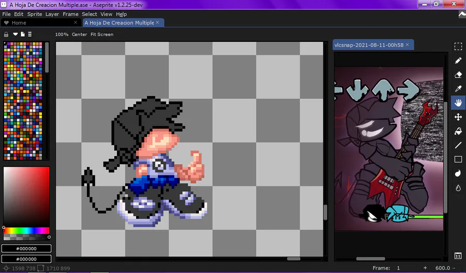This screenshot has width=466, height=273.
Task: Select the Hand tool
Action: click(x=458, y=103)
